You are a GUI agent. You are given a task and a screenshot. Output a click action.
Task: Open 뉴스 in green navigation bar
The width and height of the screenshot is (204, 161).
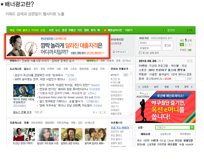coord(58,30)
